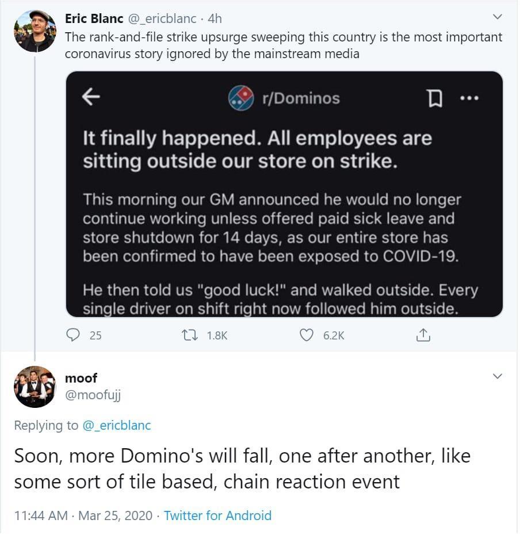Like the tweet with heart icon
The height and width of the screenshot is (550, 520).
pos(308,335)
